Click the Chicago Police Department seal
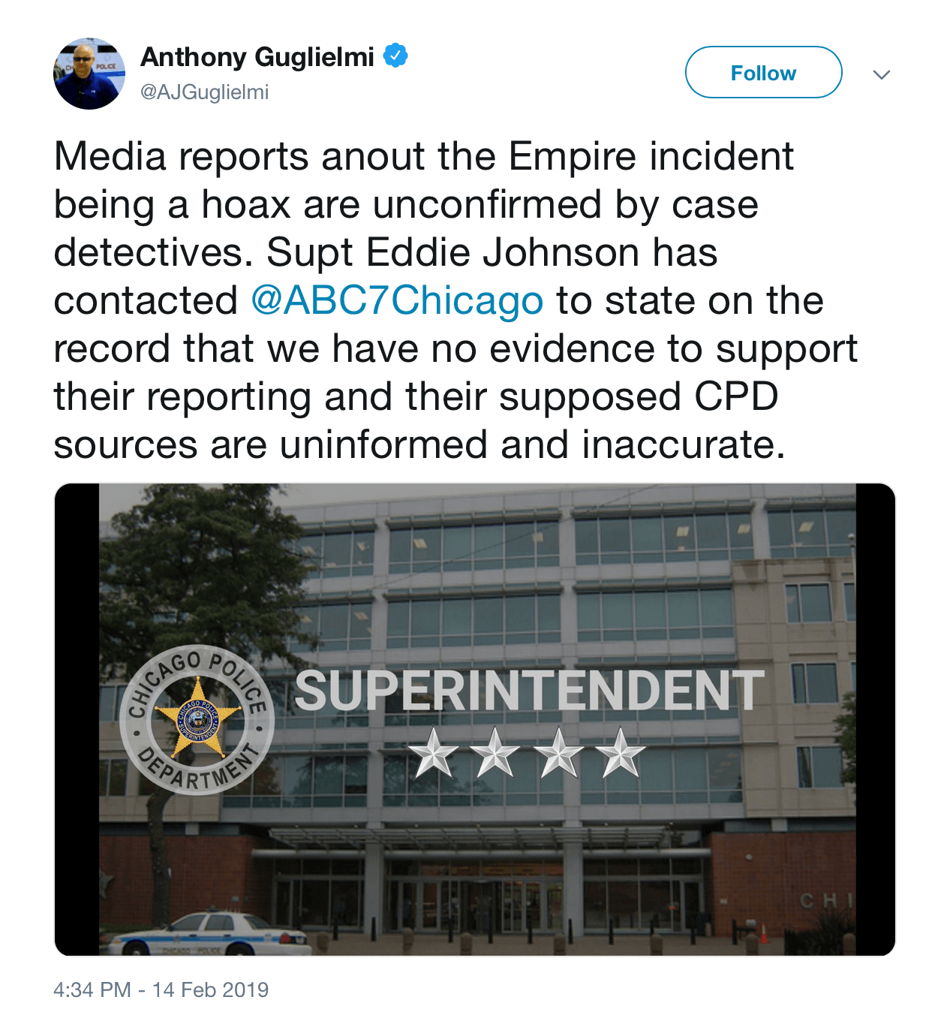Viewport: 947px width, 1018px height. tap(197, 721)
